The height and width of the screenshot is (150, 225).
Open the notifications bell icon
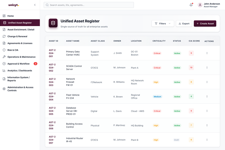pyautogui.click(x=191, y=5)
